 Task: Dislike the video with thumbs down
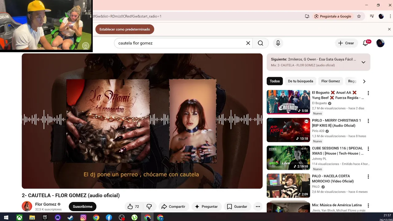pyautogui.click(x=149, y=207)
